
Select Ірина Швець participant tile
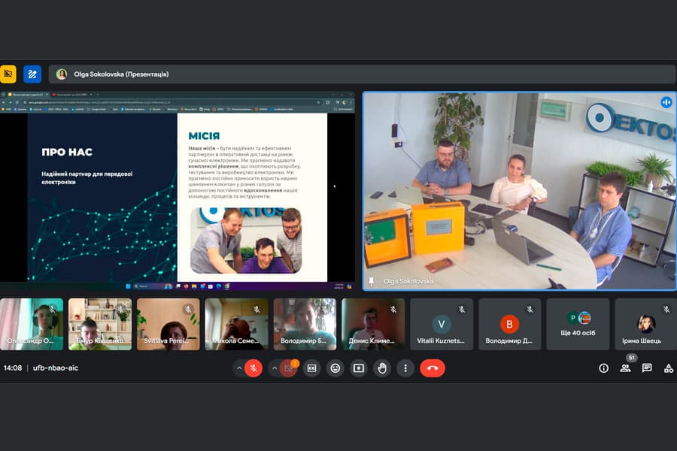[646, 324]
